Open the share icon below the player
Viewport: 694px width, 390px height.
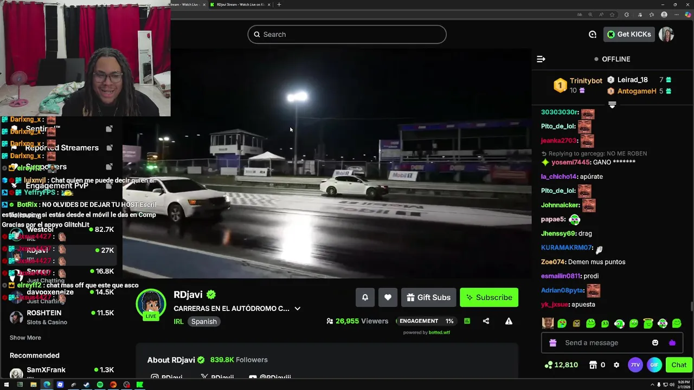[486, 321]
